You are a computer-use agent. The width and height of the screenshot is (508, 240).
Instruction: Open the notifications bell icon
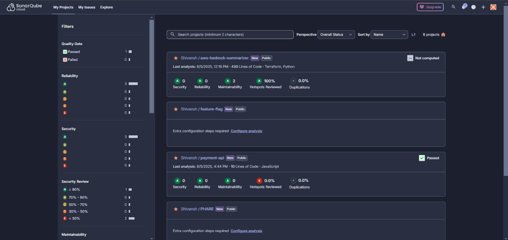(x=464, y=7)
